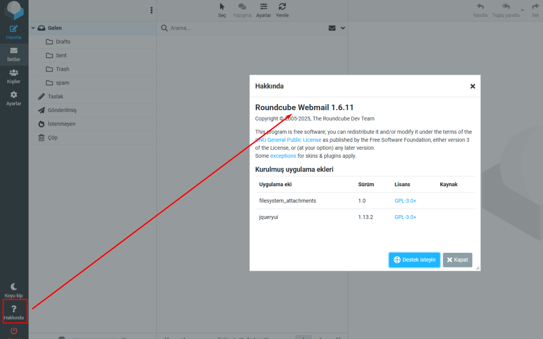
Task: Open GPL-3.0+ link for filesystem_attachments
Action: pyautogui.click(x=405, y=201)
